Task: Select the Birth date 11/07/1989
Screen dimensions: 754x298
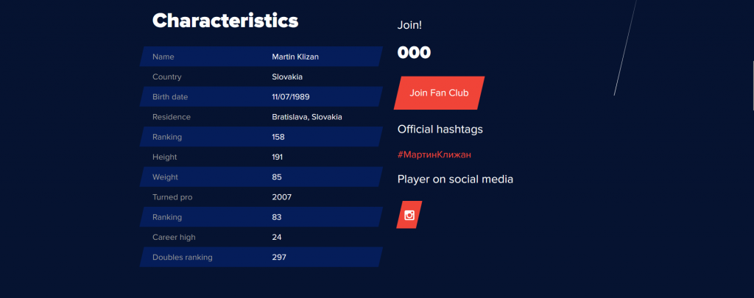Action: click(290, 97)
